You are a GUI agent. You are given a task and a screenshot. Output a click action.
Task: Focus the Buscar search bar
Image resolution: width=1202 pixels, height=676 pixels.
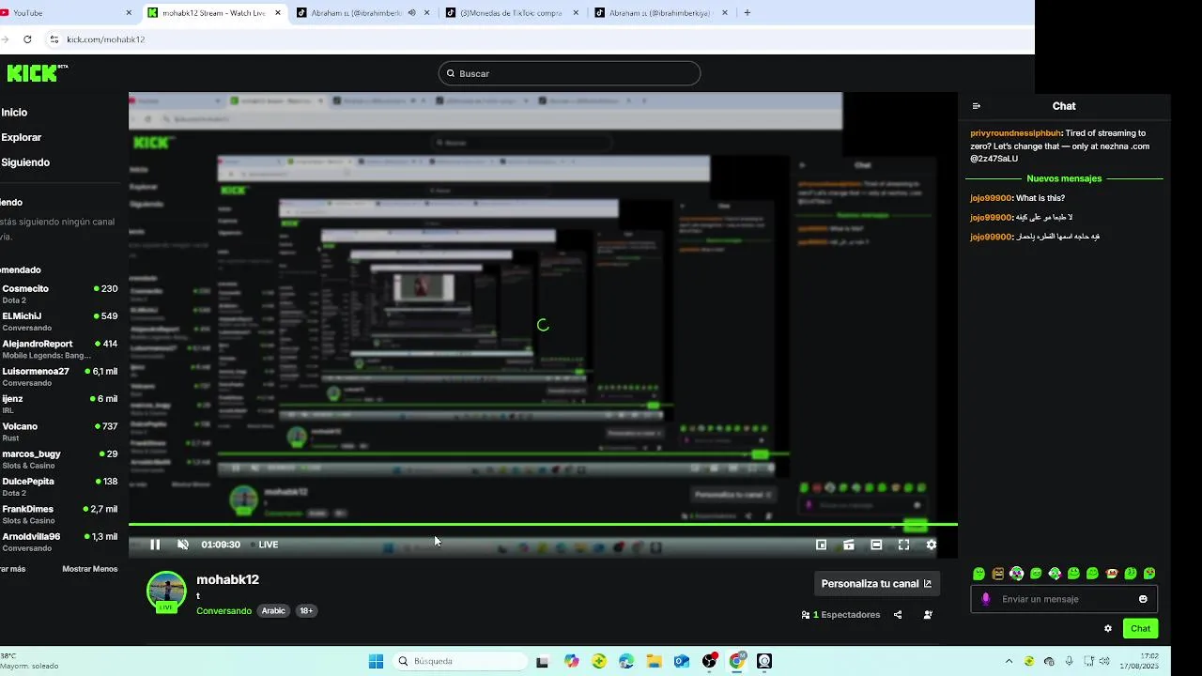tap(569, 73)
